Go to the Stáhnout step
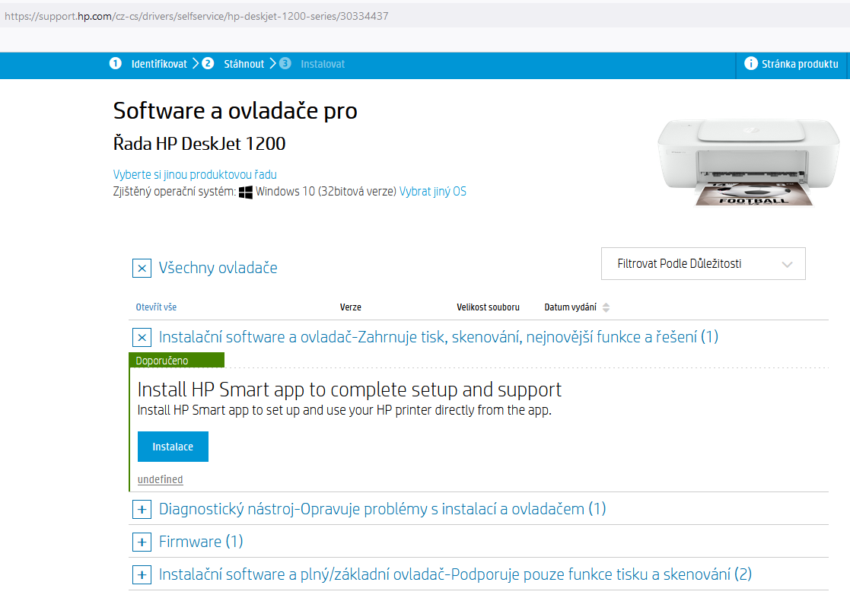This screenshot has width=850, height=598. (x=244, y=64)
